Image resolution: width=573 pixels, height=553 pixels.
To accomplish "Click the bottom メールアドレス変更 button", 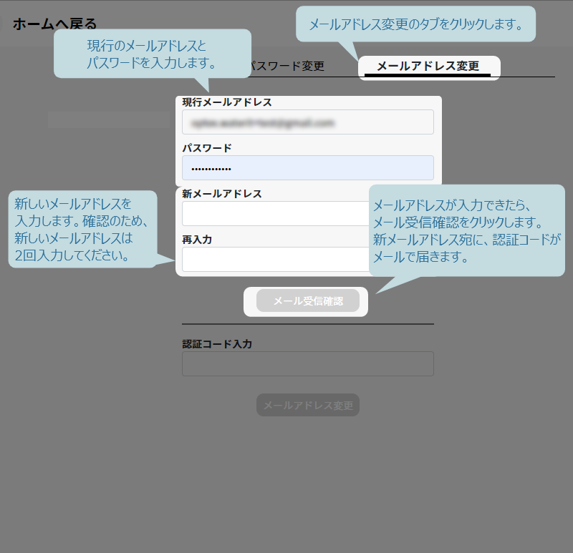I will [x=308, y=405].
